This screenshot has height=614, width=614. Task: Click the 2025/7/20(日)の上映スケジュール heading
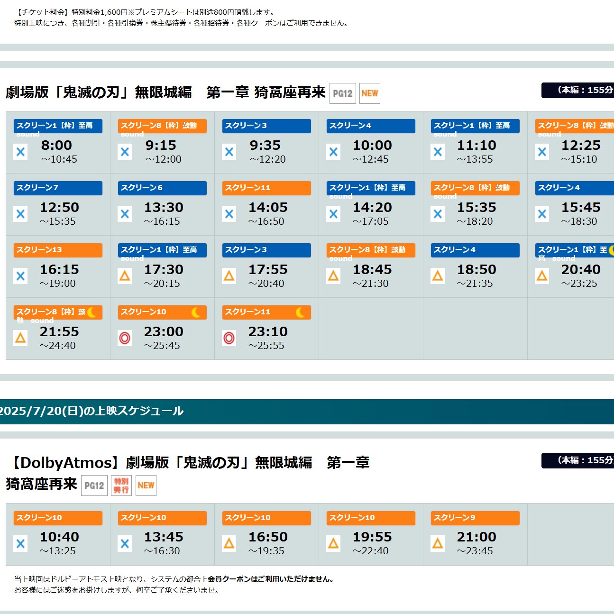point(92,411)
